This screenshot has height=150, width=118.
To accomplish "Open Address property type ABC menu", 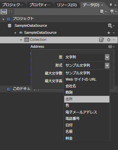I will coord(111,47).
